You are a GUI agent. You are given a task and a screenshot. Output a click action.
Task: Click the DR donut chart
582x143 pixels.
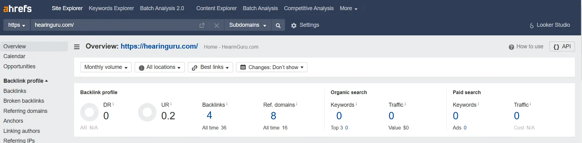(89, 112)
